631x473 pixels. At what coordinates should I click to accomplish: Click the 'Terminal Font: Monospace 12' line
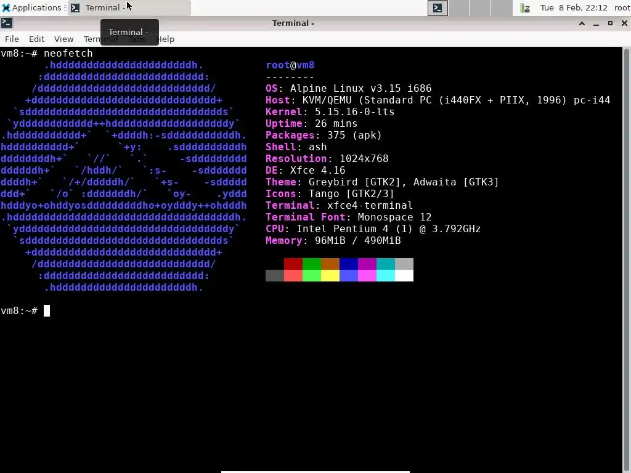[349, 217]
